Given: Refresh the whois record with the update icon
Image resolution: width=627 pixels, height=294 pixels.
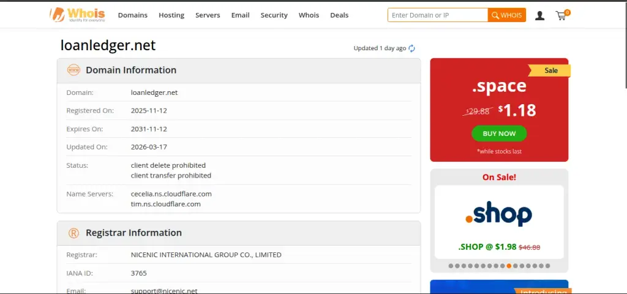Looking at the screenshot, I should pos(412,48).
